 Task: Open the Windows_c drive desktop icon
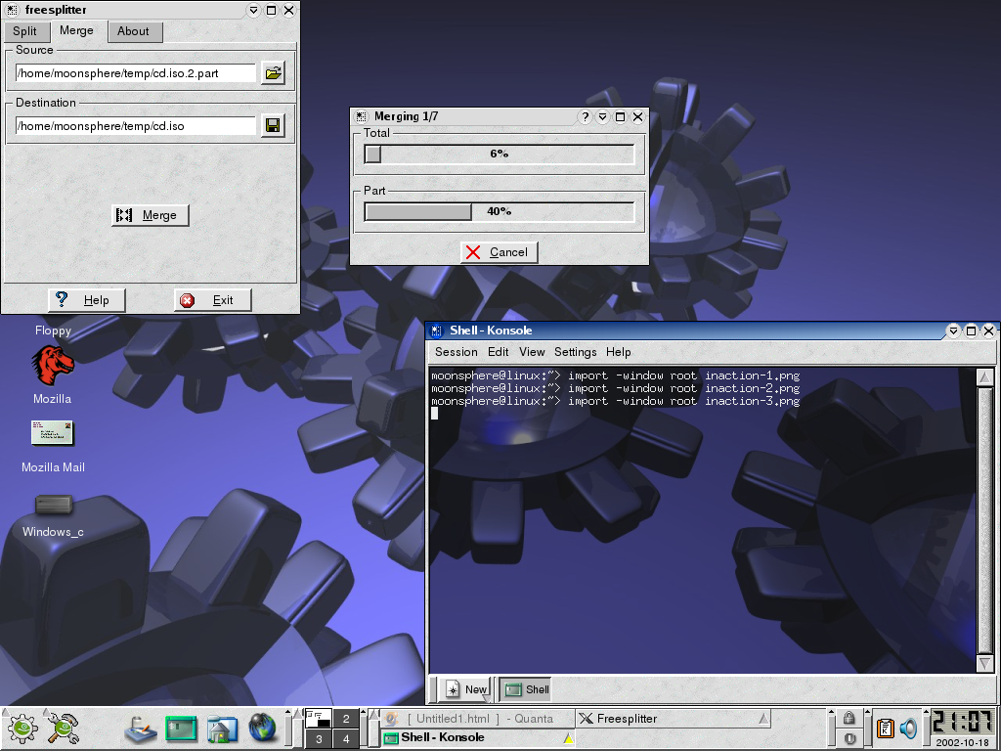pyautogui.click(x=54, y=504)
